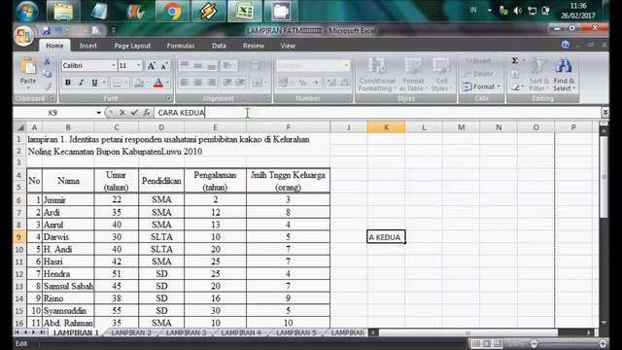
Task: Apply font color red A icon
Action: tap(158, 83)
